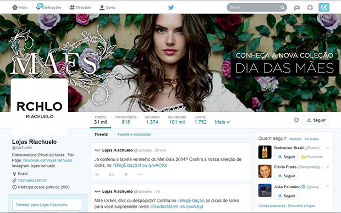The height and width of the screenshot is (213, 341).
Task: Click Tweetar para Lojas Riachuelo field
Action: (47, 205)
